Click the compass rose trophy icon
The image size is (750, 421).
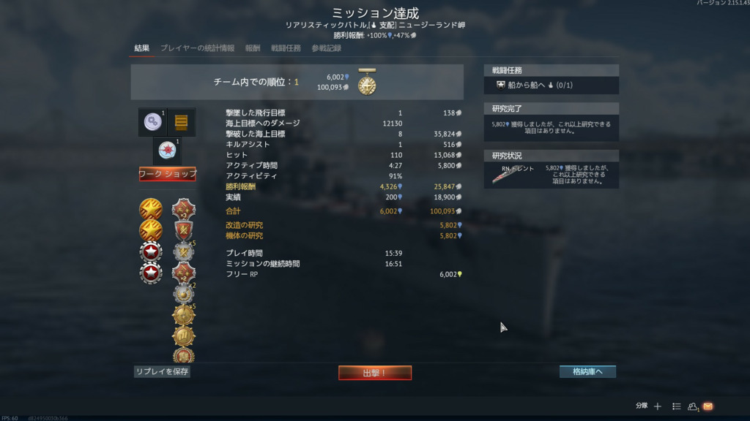pos(167,151)
